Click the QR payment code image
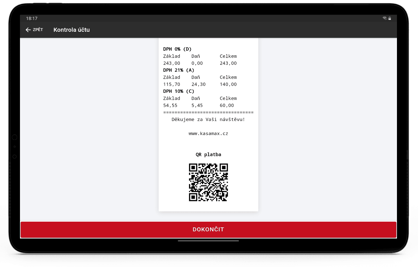Screen dimensions: 418x267 click(x=208, y=182)
